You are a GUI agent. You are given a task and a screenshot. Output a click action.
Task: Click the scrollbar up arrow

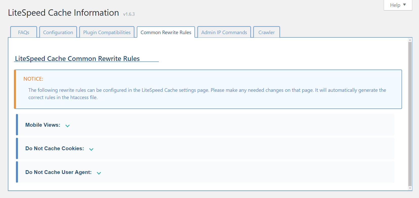click(x=410, y=40)
